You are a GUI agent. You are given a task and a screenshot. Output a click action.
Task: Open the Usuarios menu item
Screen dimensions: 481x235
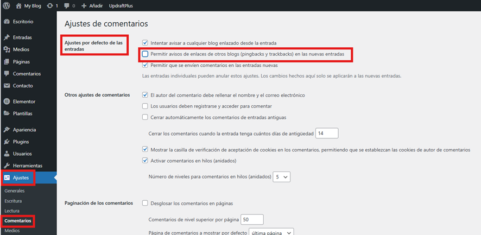pos(22,154)
